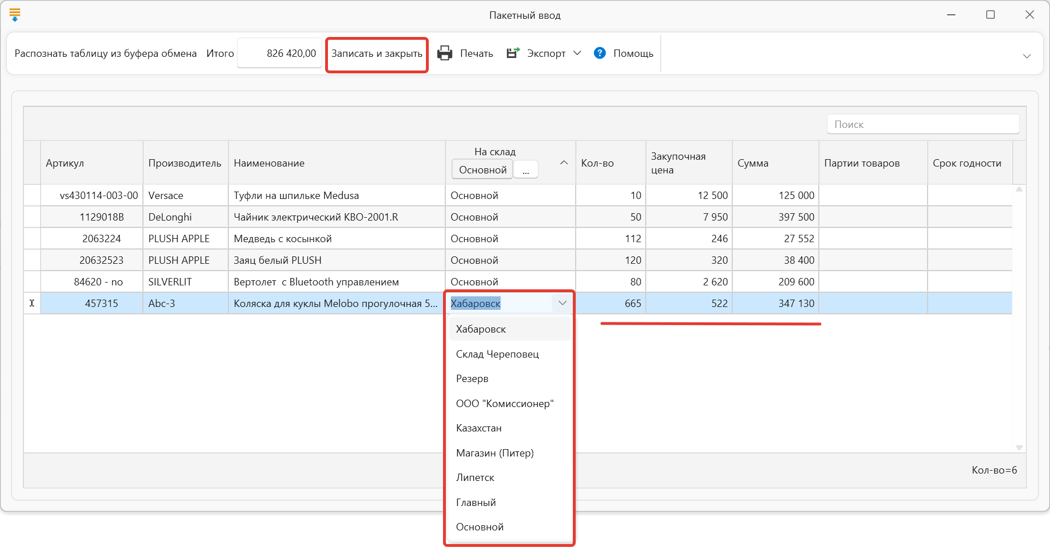Click the Производитель column header
1050x552 pixels.
pos(186,163)
